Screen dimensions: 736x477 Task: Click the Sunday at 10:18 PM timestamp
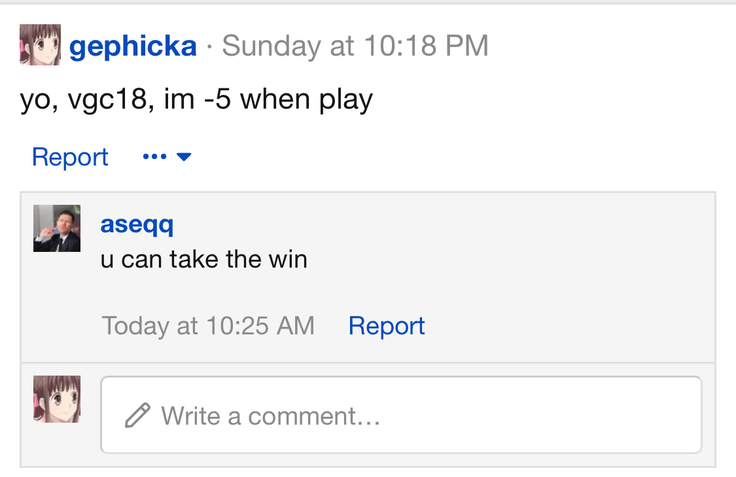pyautogui.click(x=355, y=46)
